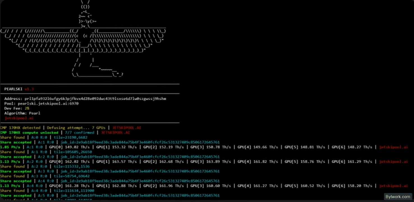Click red JETSKIPOOL.AI after '7/7 confirmed'
This screenshot has height=202, width=414.
coord(115,132)
